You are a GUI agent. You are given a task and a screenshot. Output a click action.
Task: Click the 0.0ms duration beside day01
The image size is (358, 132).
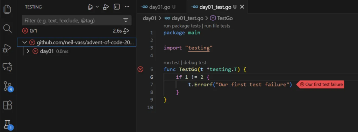pyautogui.click(x=62, y=51)
